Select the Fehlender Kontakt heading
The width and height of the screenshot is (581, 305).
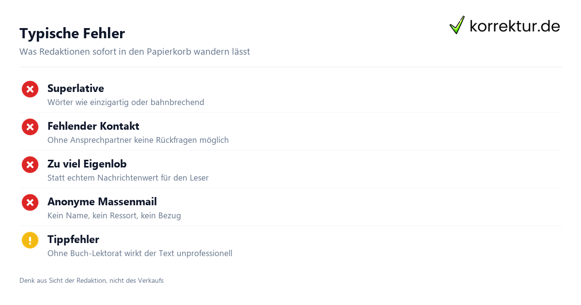tap(93, 126)
